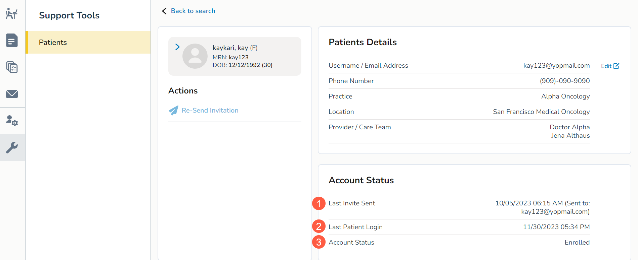Open the messages envelope icon
The image size is (638, 260).
point(12,94)
